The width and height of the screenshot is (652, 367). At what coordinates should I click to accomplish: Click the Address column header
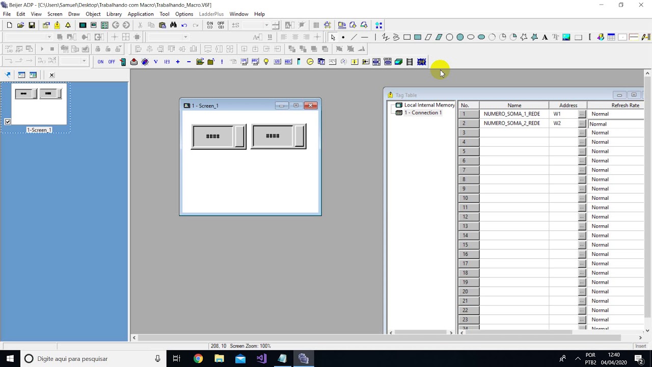tap(568, 105)
